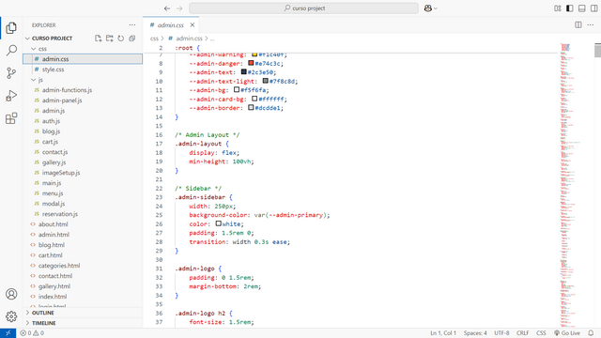Click the editor vertical scrollbar thumb

tap(597, 50)
